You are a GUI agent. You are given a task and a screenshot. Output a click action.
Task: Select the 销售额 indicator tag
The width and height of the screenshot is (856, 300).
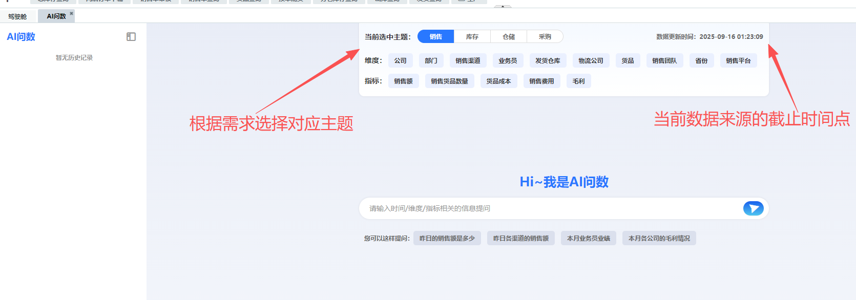click(403, 81)
